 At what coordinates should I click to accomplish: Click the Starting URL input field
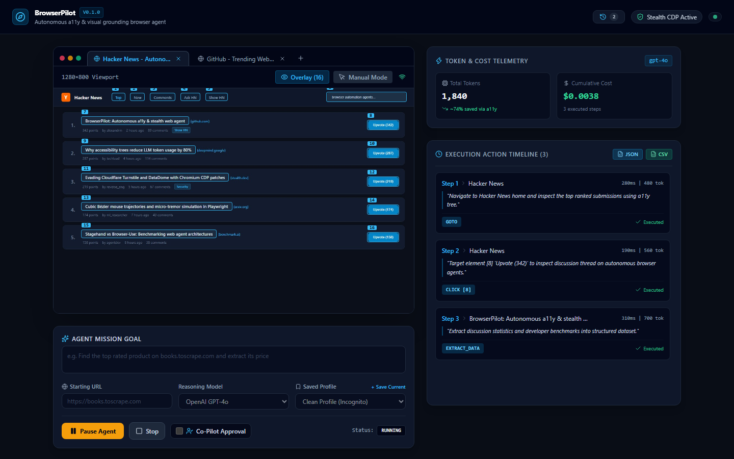click(117, 401)
